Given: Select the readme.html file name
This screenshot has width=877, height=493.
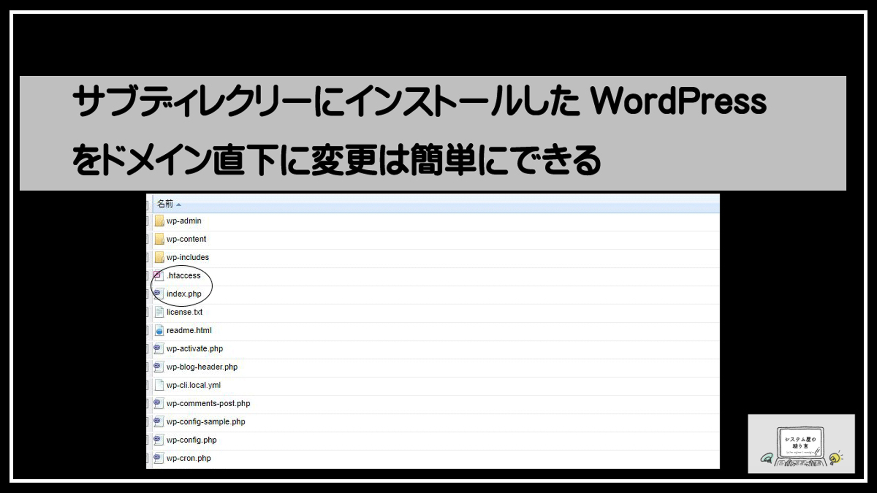Looking at the screenshot, I should [x=189, y=330].
